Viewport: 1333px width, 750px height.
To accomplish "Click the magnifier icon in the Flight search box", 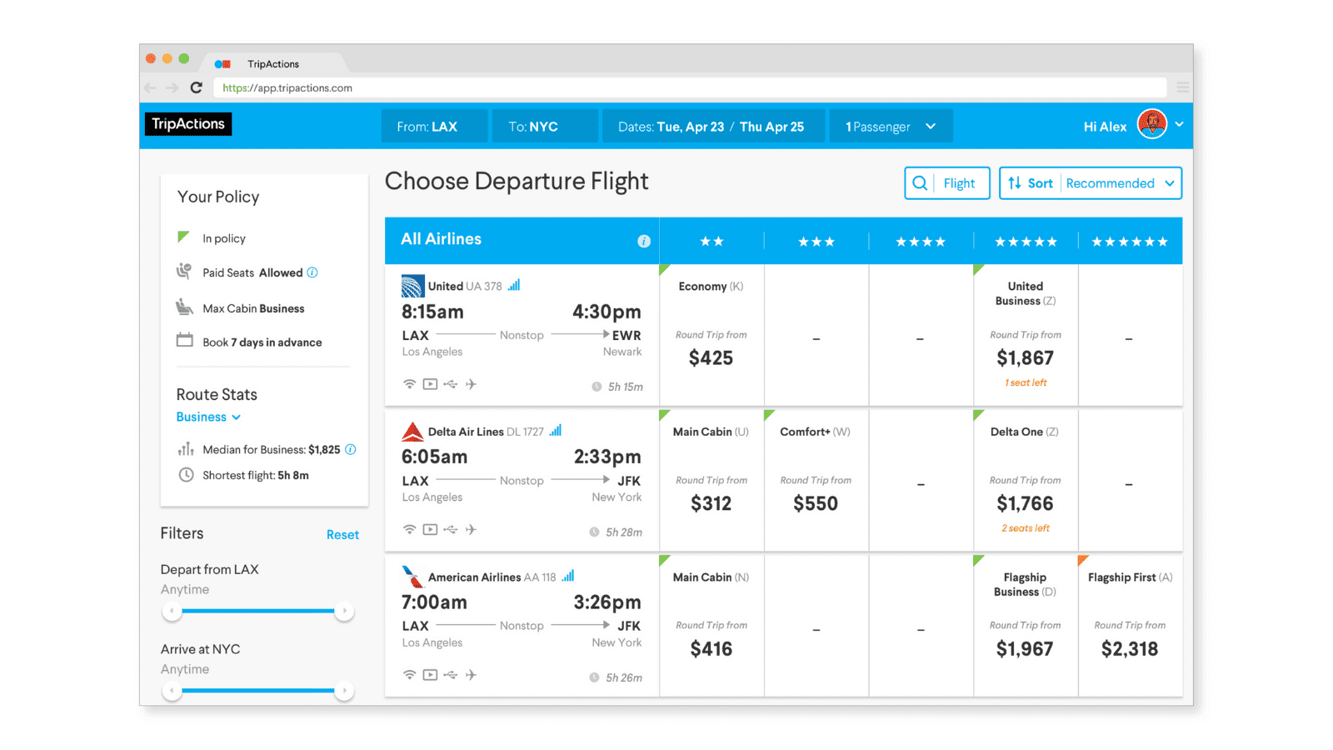I will point(920,183).
